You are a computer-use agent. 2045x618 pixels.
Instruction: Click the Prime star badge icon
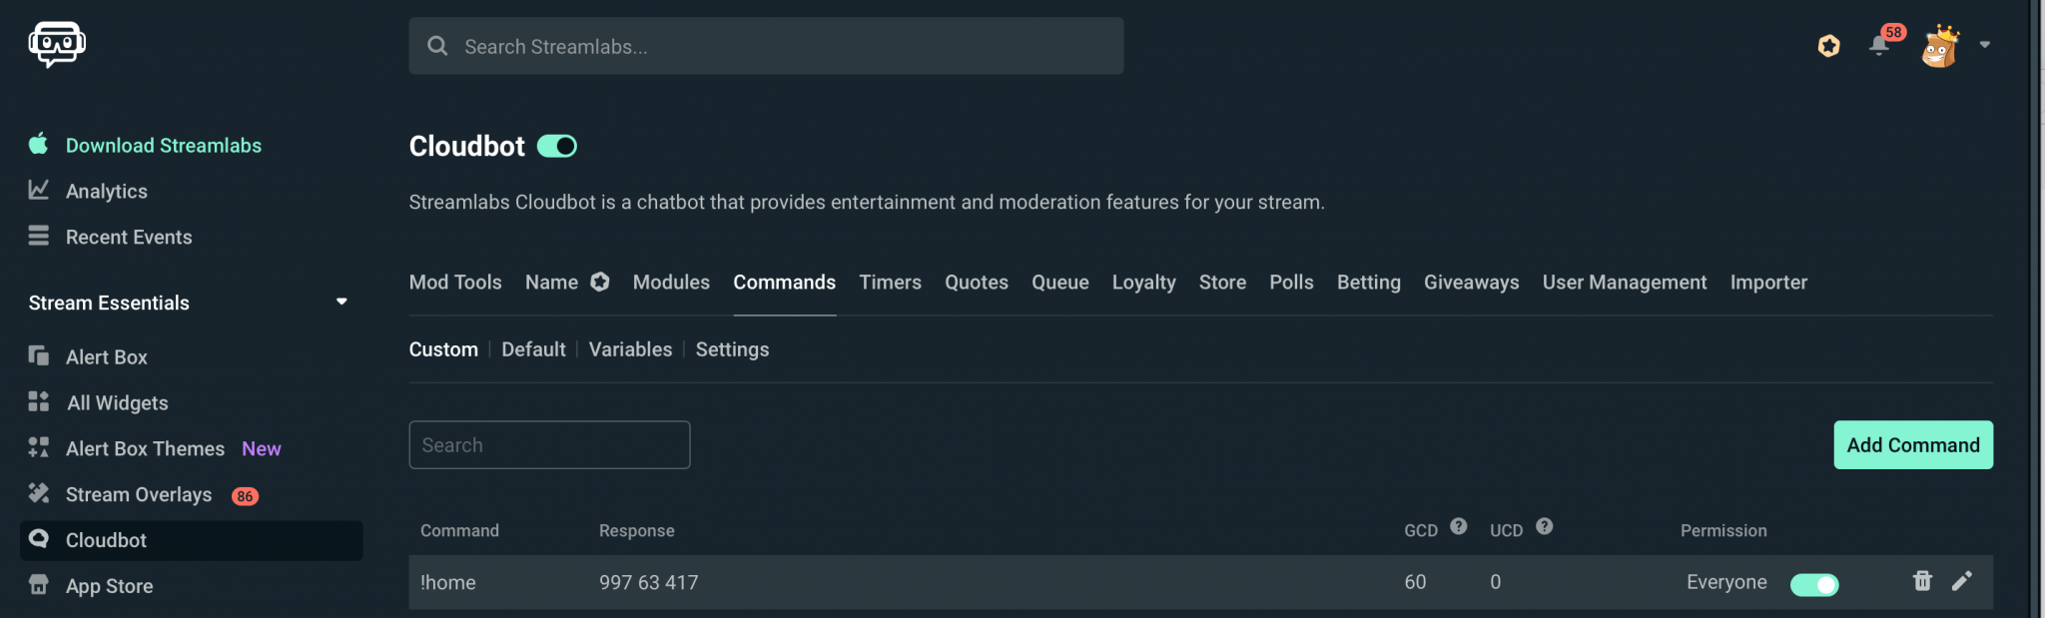1828,46
